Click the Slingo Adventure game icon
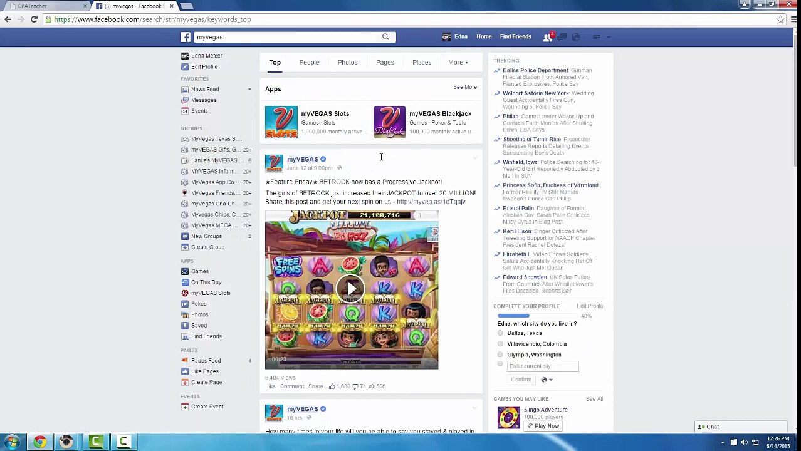This screenshot has width=801, height=451. click(x=508, y=418)
